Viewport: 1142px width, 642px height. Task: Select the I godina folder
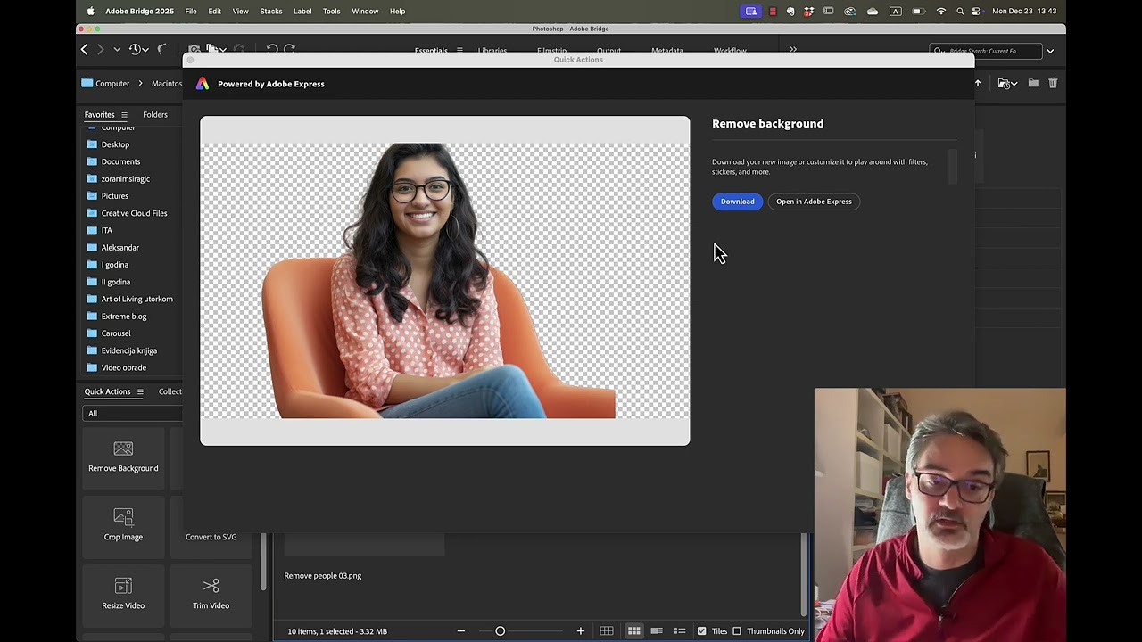[114, 265]
